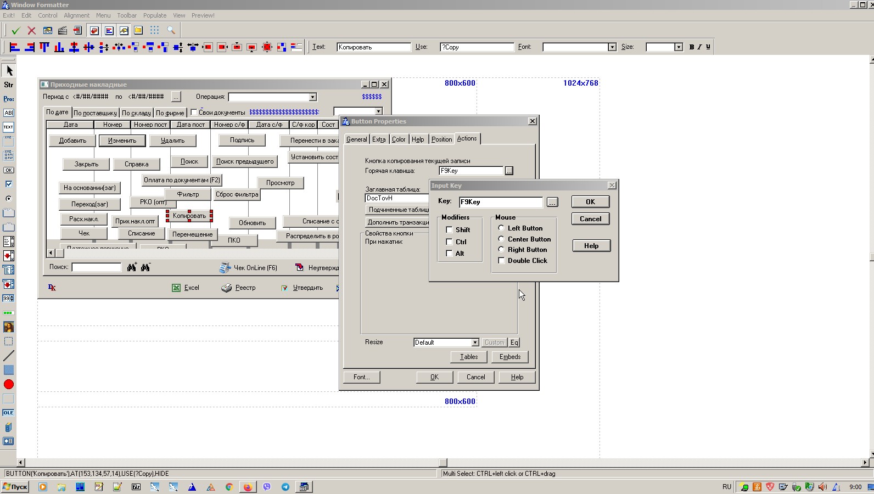Click the red X discard icon
The width and height of the screenshot is (874, 494).
(31, 31)
